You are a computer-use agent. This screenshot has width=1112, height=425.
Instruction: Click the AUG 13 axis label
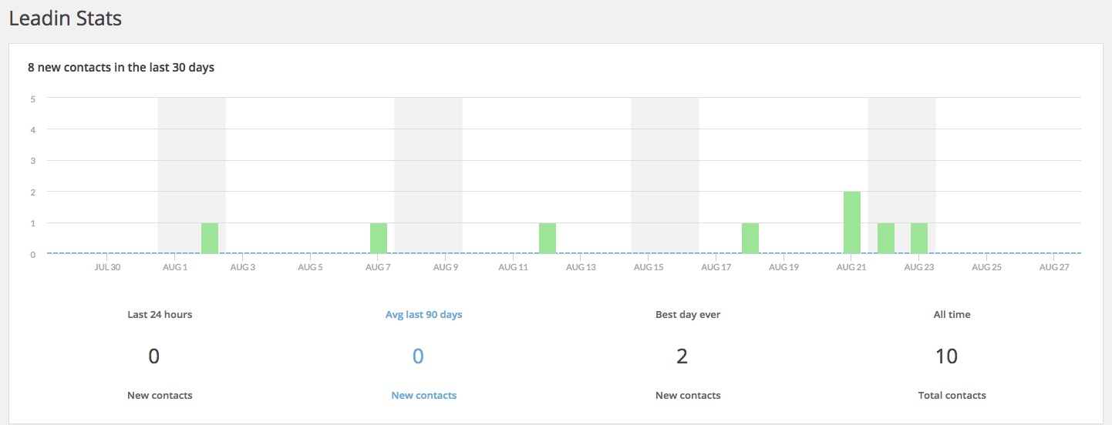(581, 268)
